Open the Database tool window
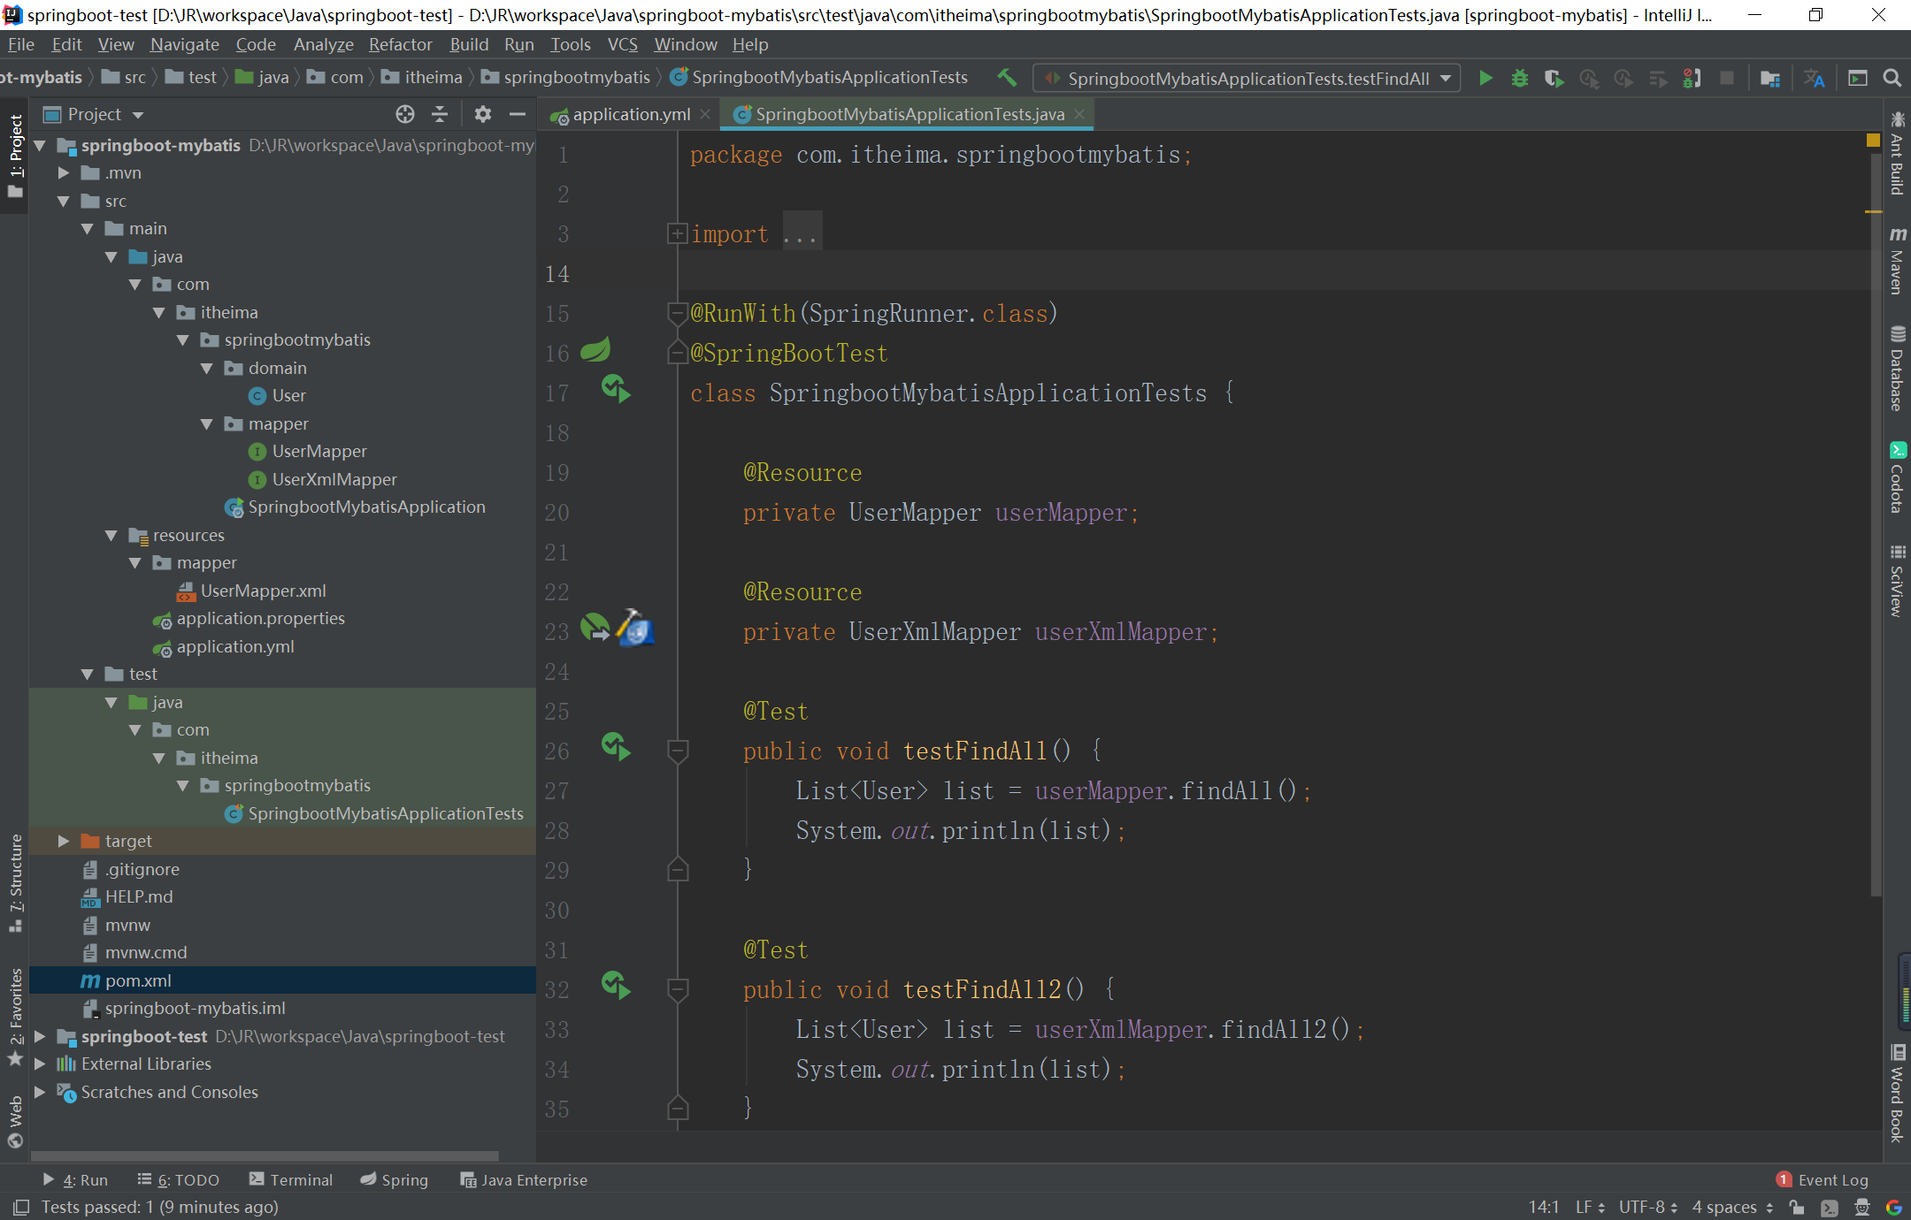The image size is (1911, 1220). click(1897, 370)
